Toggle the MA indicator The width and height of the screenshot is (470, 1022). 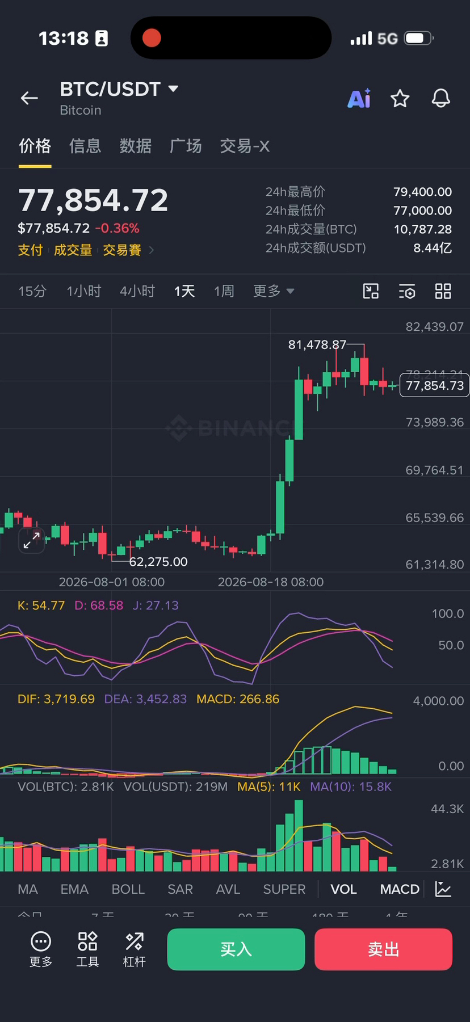coord(28,889)
